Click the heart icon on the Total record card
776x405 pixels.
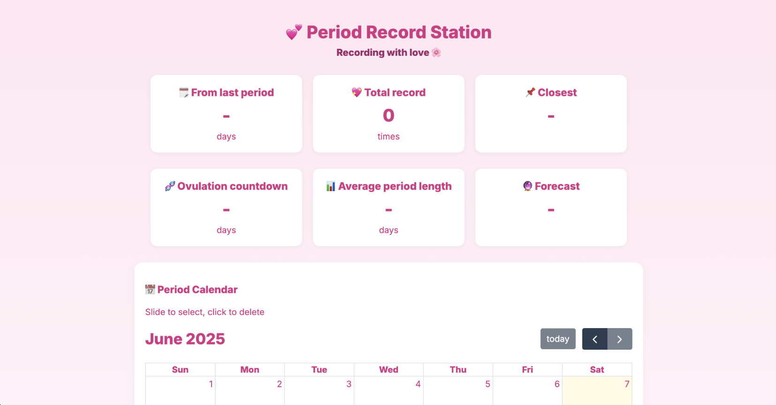tap(357, 92)
